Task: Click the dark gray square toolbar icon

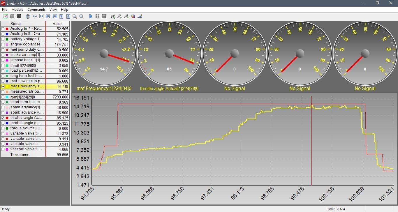Action: [x=19, y=16]
